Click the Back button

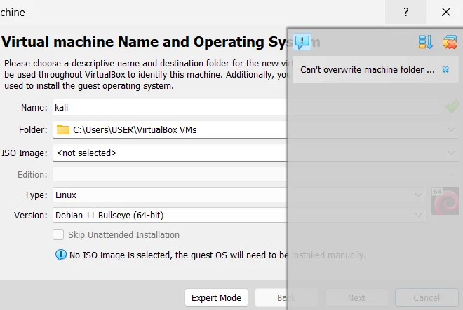tap(286, 297)
